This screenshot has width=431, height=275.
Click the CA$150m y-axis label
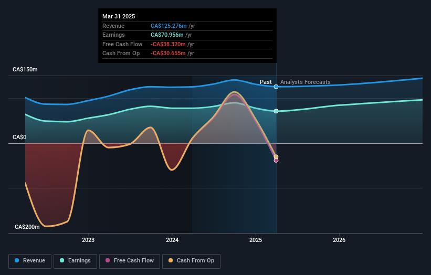click(25, 69)
